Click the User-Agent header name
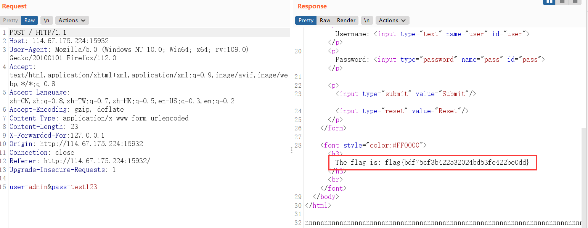588x228 pixels. coord(30,50)
